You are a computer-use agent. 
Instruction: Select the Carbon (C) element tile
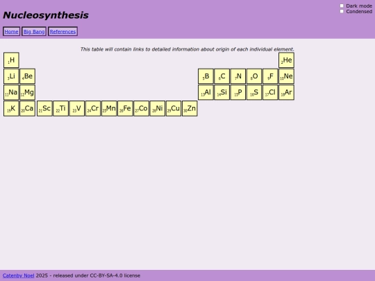222,76
